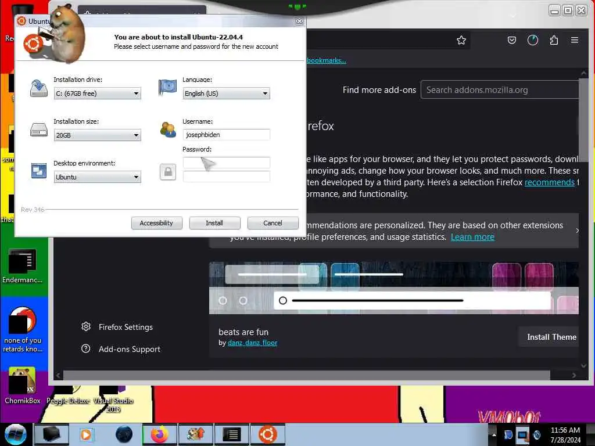Click the Install button in Ubuntu installer
Screen dimensions: 595x446
click(x=214, y=223)
